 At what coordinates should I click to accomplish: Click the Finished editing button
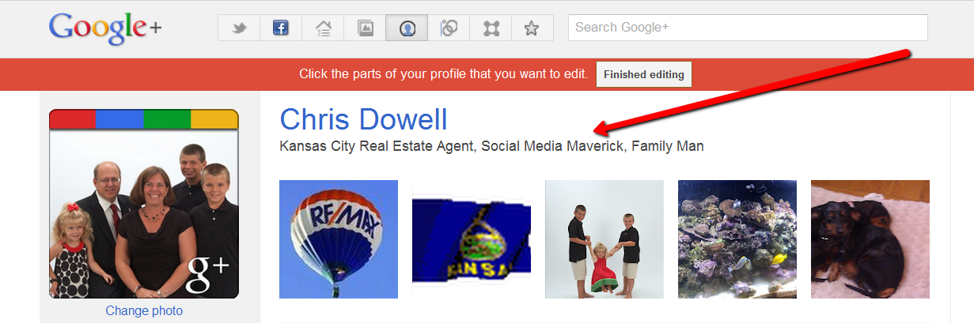(x=644, y=74)
